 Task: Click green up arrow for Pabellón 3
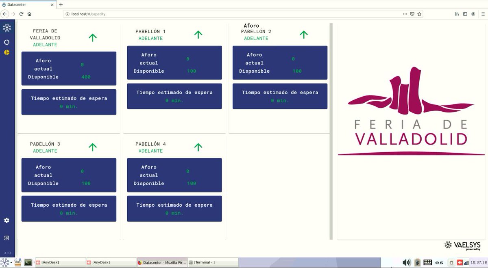click(93, 147)
